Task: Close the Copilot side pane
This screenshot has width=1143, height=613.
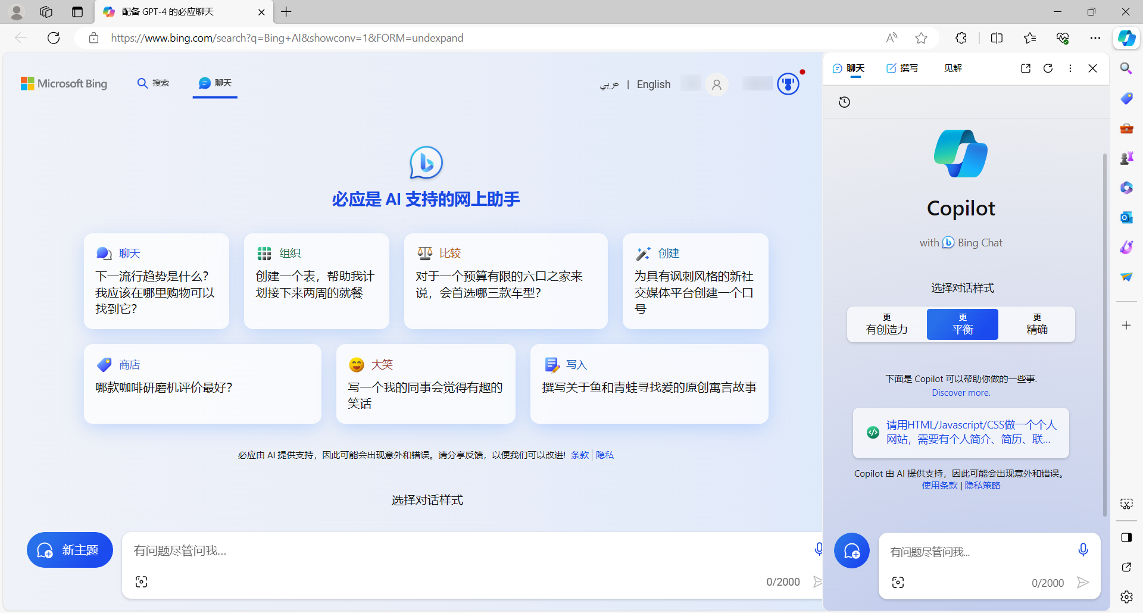Action: tap(1092, 68)
